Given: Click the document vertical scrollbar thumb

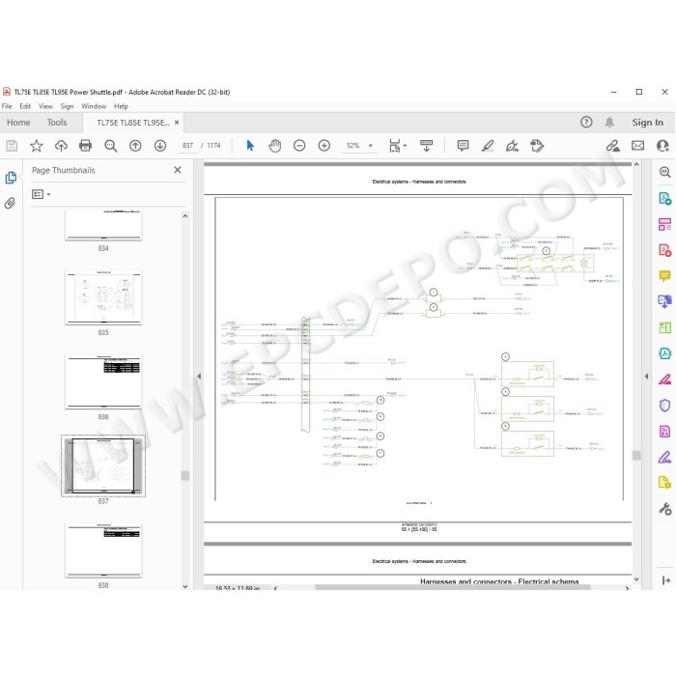Looking at the screenshot, I should 636,456.
